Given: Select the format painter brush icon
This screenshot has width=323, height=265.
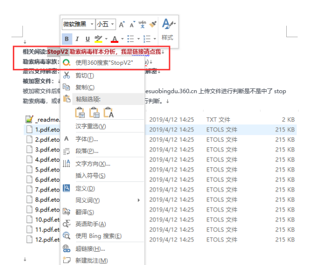Looking at the screenshot, I should (153, 24).
